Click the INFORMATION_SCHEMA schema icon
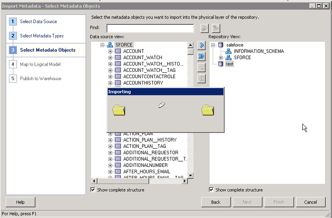This screenshot has height=218, width=332. (x=228, y=51)
